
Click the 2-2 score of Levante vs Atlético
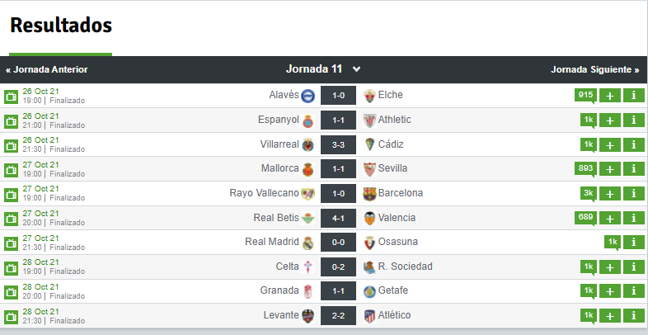(x=338, y=315)
